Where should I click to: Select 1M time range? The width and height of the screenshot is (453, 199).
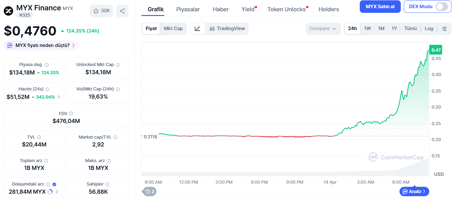(381, 28)
